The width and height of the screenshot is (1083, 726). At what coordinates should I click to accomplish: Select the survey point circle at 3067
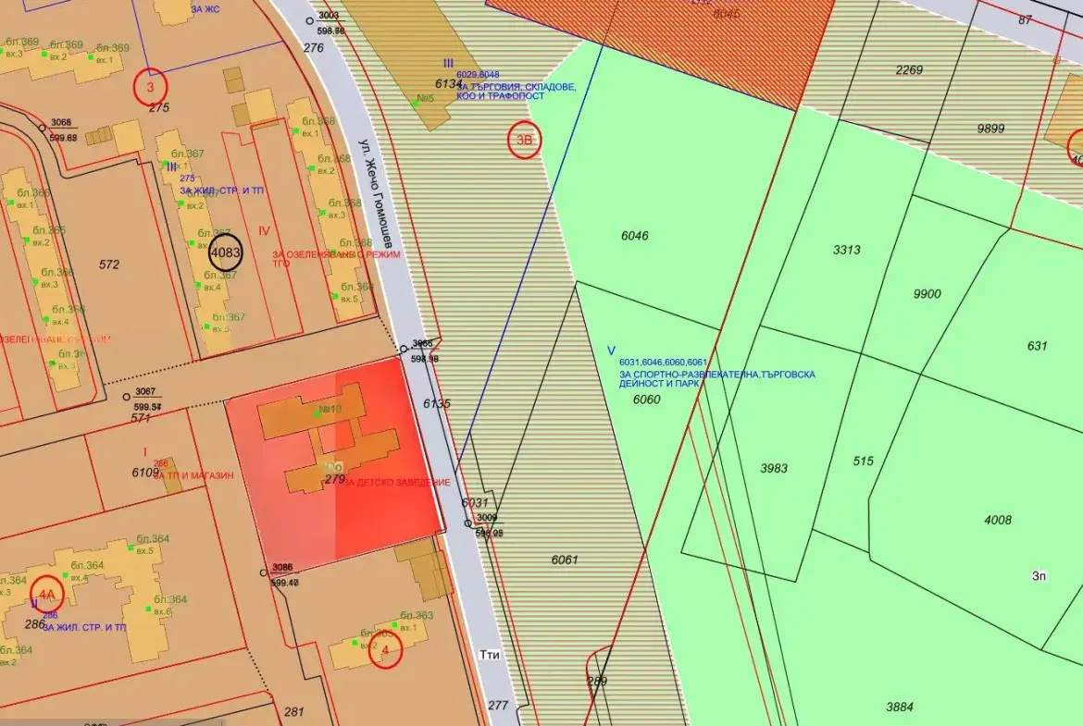[127, 397]
